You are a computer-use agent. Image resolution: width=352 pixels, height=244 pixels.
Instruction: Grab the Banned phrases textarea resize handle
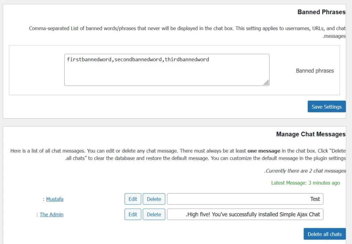pyautogui.click(x=266, y=83)
